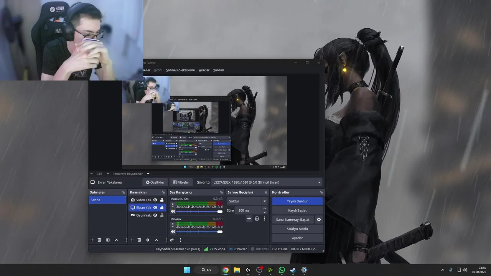491x276 pixels.
Task: Move scene up with arrow icon
Action: (117, 240)
